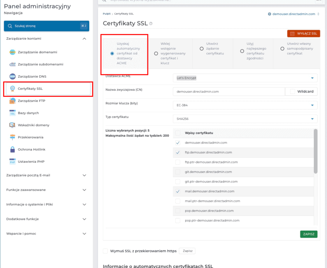
Task: Select the Ustawienia PHP icon
Action: pyautogui.click(x=12, y=162)
